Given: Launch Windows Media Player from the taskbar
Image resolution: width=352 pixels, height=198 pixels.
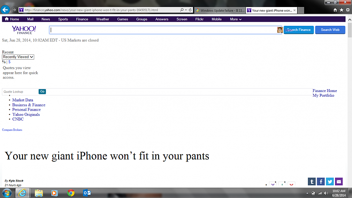Looking at the screenshot, I should pos(54,193).
